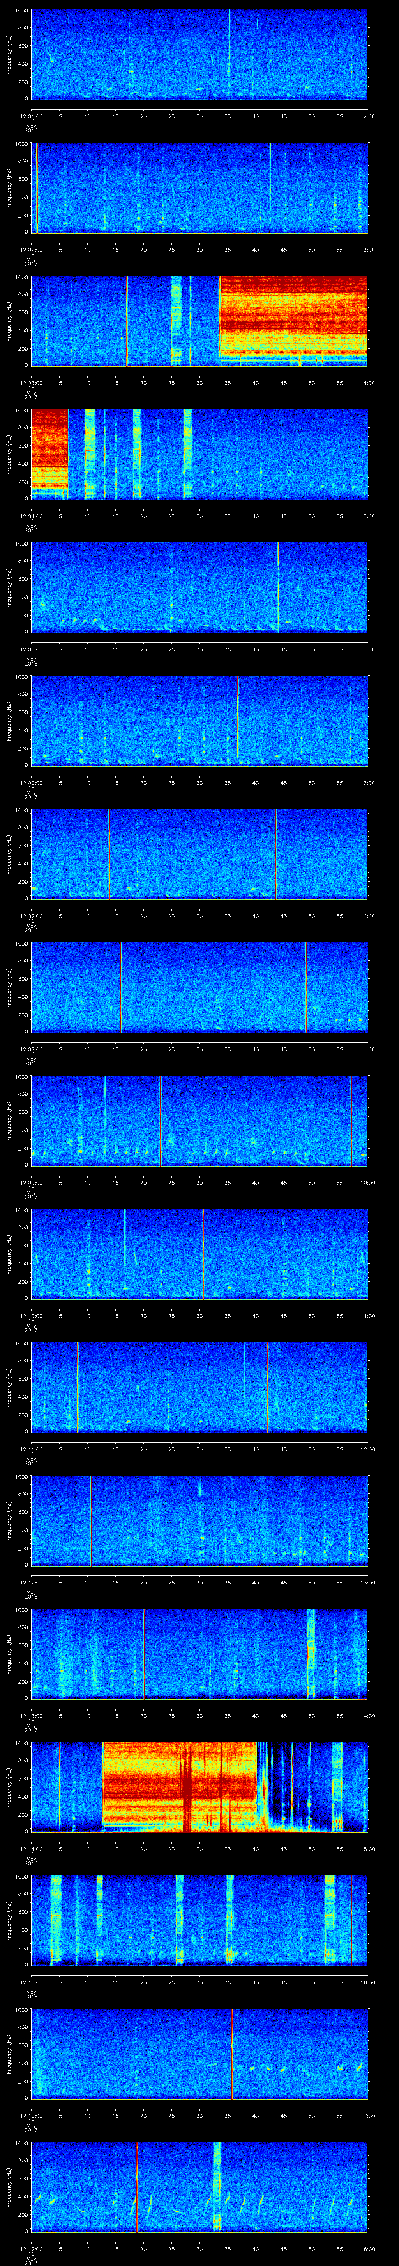Click the 18:00 end label of last panel
The width and height of the screenshot is (399, 2266).
pos(367,2248)
